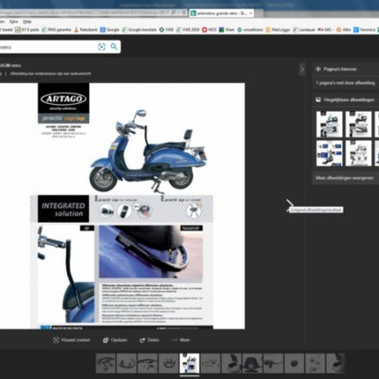Click Meer afbeeldingen weergeven button

point(346,178)
